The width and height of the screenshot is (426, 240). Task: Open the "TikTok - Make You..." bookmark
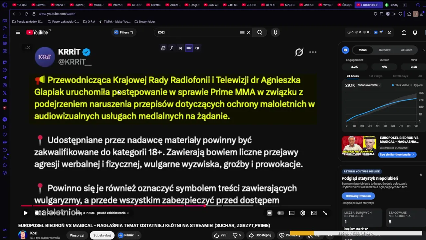(x=115, y=22)
